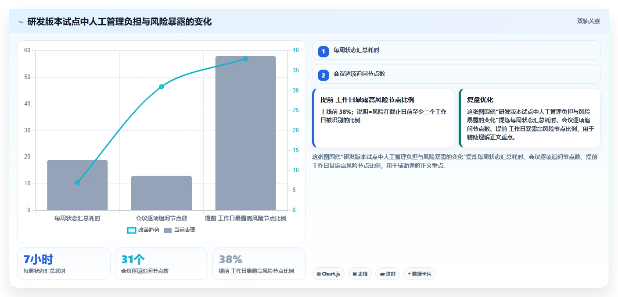This screenshot has height=297, width=618.
Task: Click the 每周状态汇总耗时 bar in chart
Action: pos(77,185)
